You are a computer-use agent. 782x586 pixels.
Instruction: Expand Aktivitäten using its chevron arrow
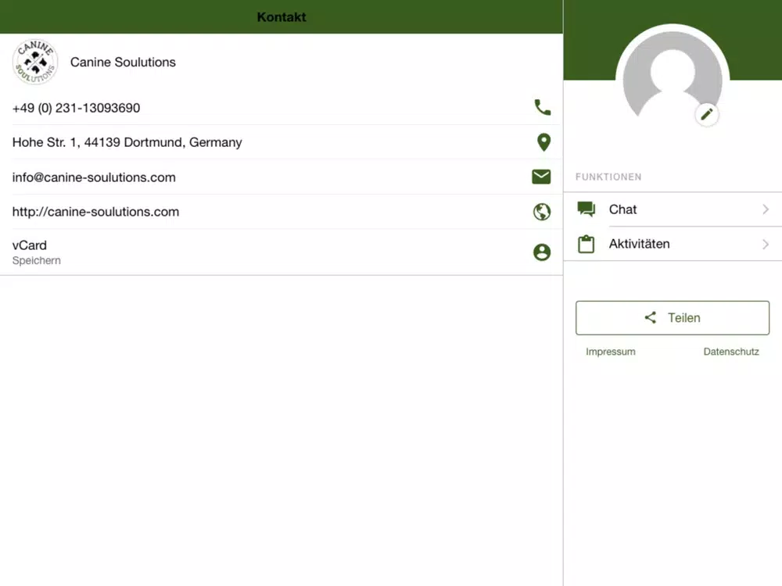coord(766,244)
